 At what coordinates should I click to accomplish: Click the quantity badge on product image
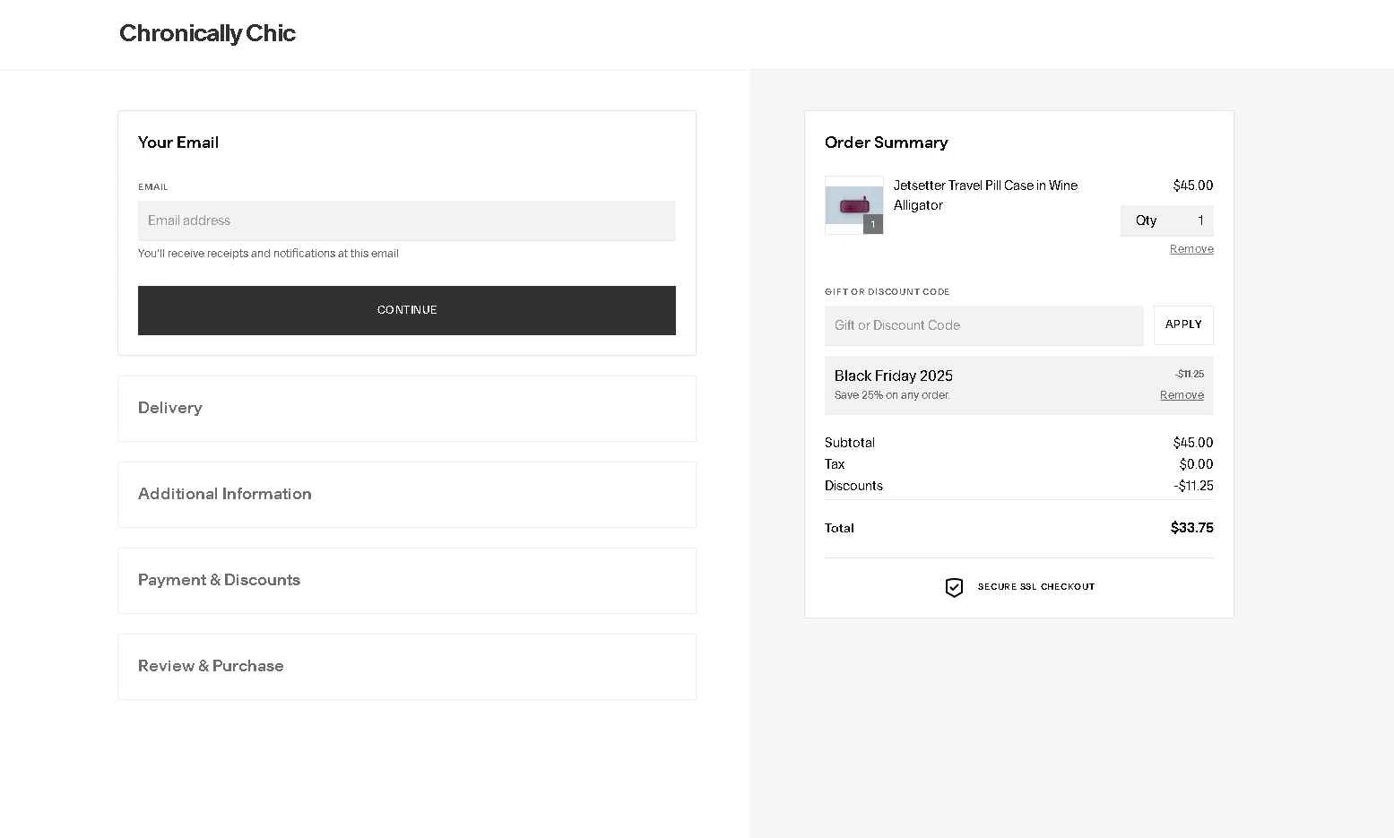click(x=873, y=224)
